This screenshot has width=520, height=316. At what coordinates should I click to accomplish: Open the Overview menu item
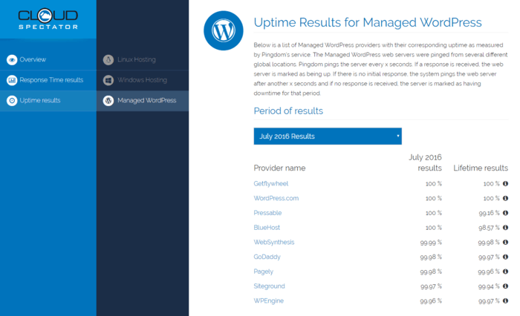point(48,60)
